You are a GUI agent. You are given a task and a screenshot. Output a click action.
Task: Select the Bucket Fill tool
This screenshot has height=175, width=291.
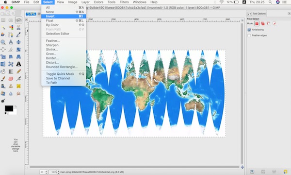click(3, 71)
